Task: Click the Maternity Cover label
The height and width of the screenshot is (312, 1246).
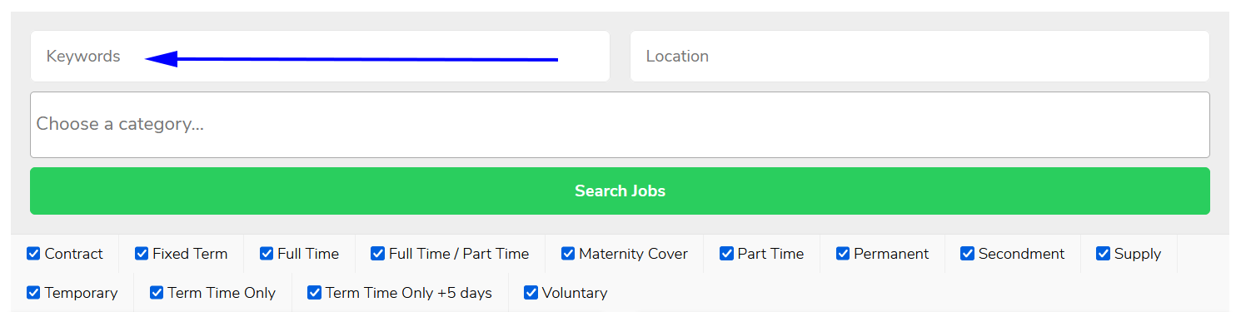Action: click(x=633, y=254)
